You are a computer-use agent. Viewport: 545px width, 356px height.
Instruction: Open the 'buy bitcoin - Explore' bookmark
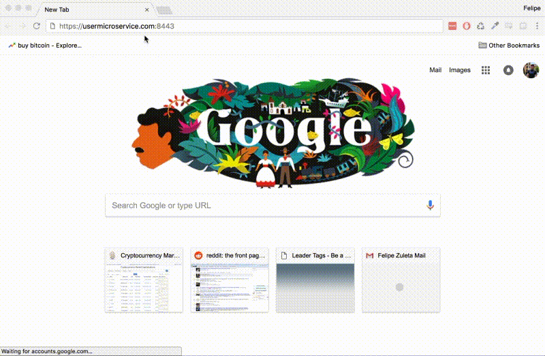point(45,46)
